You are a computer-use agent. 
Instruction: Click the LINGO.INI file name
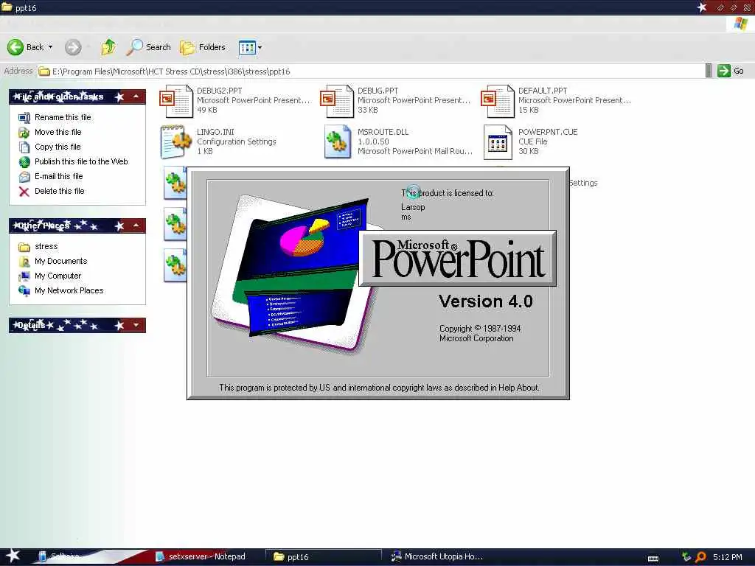click(x=215, y=132)
